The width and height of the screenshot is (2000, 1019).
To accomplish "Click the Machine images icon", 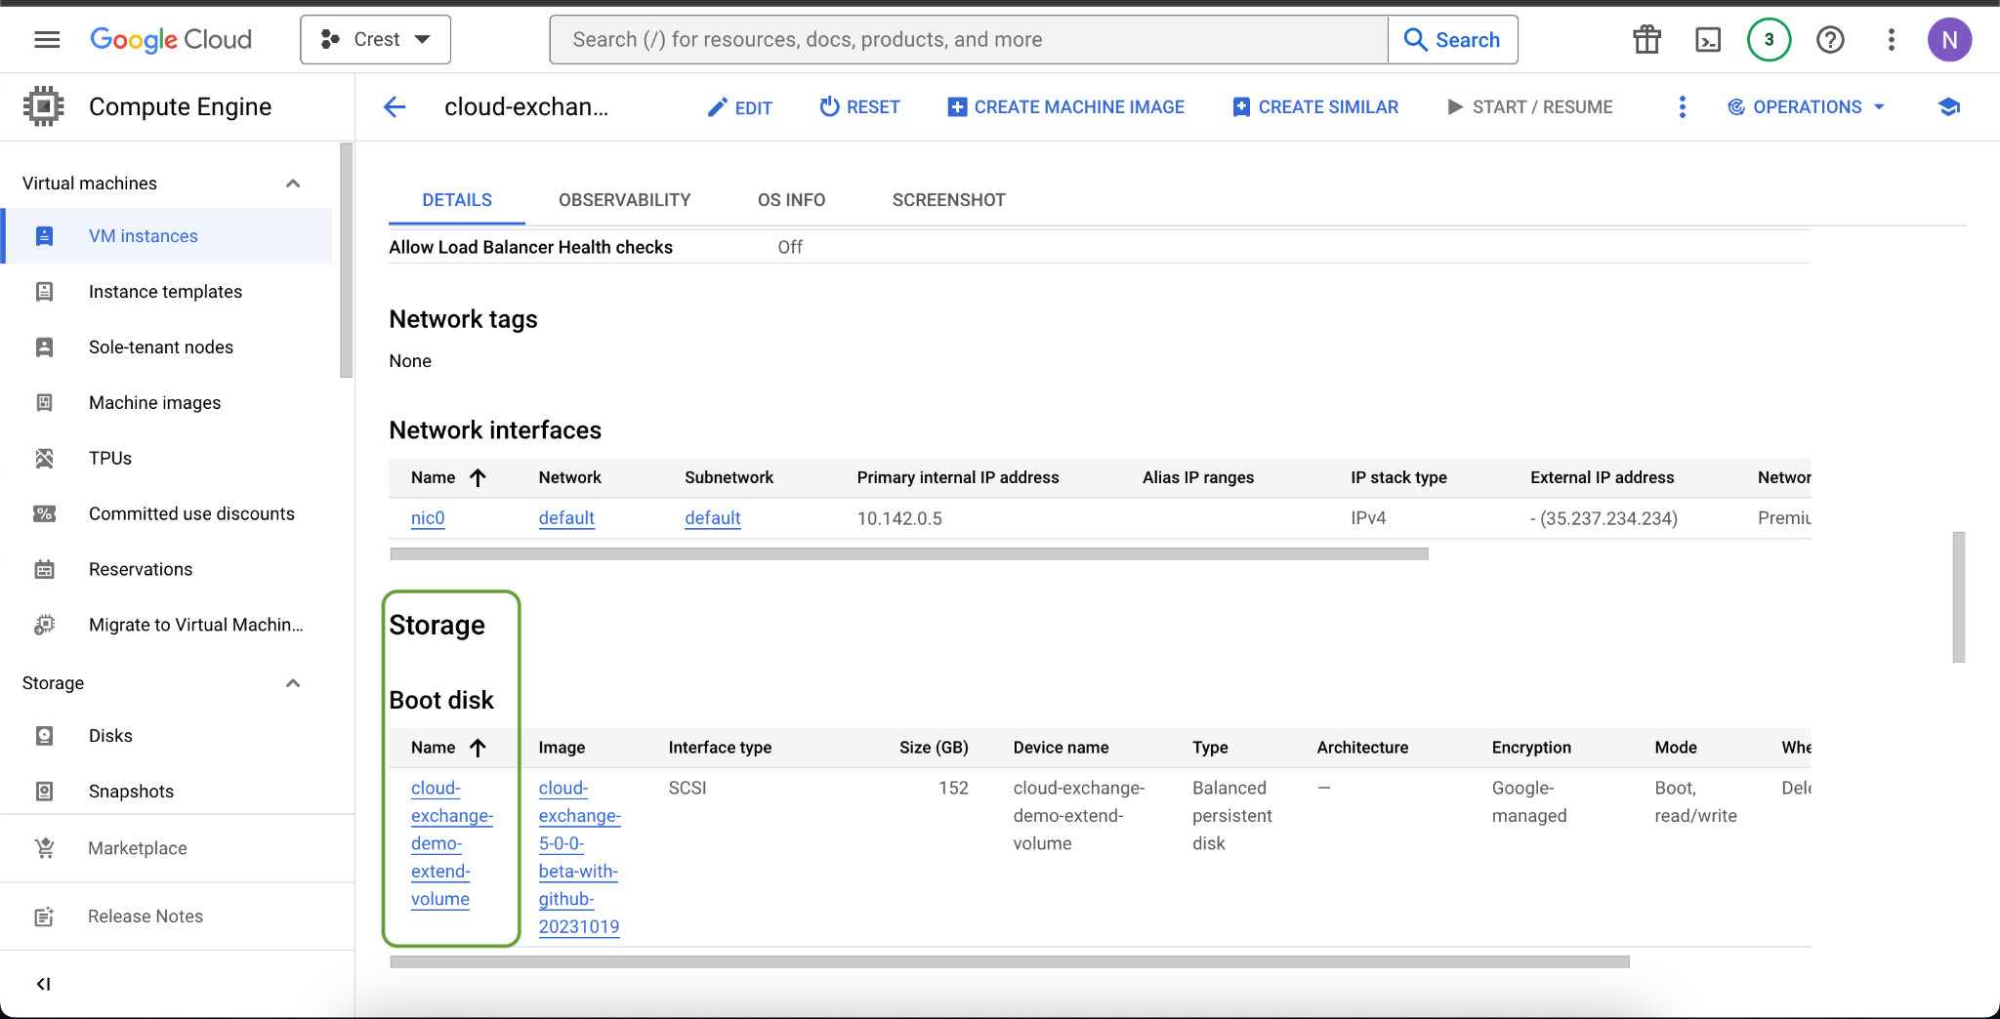I will click(44, 403).
